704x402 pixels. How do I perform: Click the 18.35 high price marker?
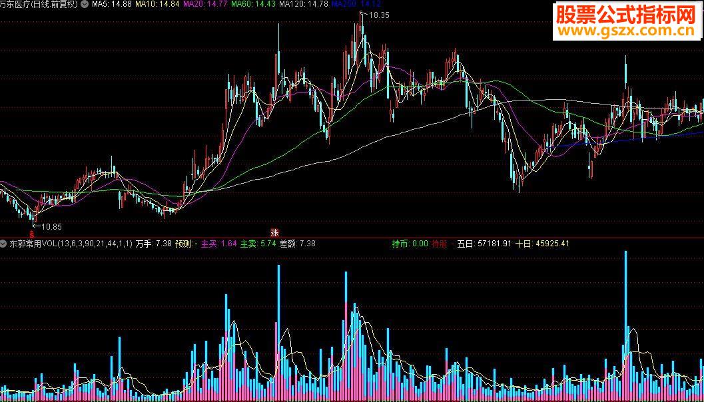378,15
